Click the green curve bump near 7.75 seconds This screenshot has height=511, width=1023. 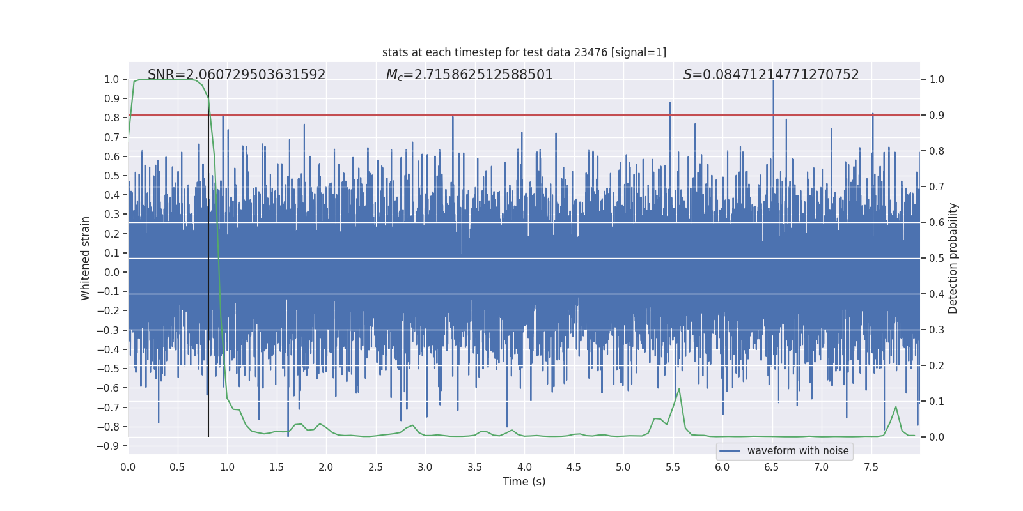[895, 407]
